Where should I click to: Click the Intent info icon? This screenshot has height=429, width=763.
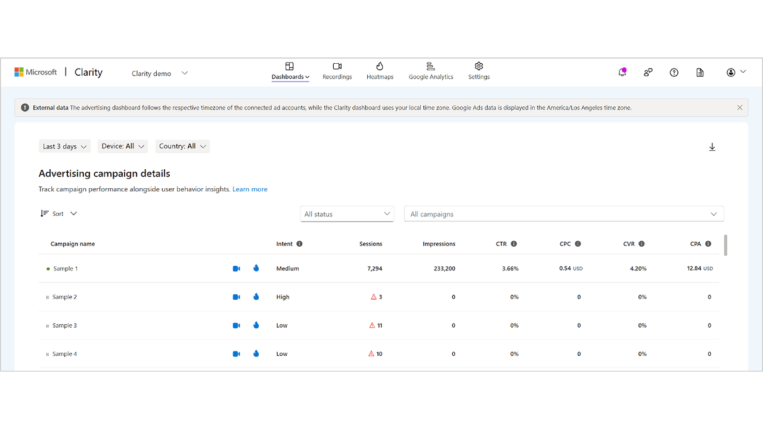pyautogui.click(x=299, y=244)
